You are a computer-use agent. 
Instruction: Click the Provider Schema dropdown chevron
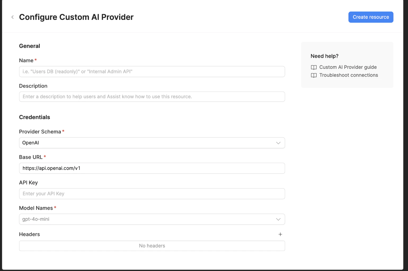pyautogui.click(x=278, y=143)
